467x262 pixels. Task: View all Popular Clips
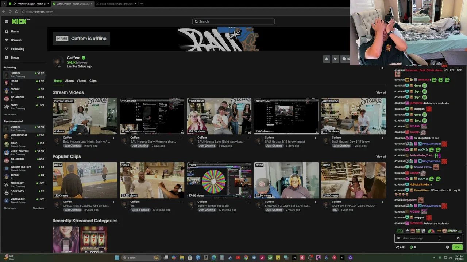tap(381, 156)
